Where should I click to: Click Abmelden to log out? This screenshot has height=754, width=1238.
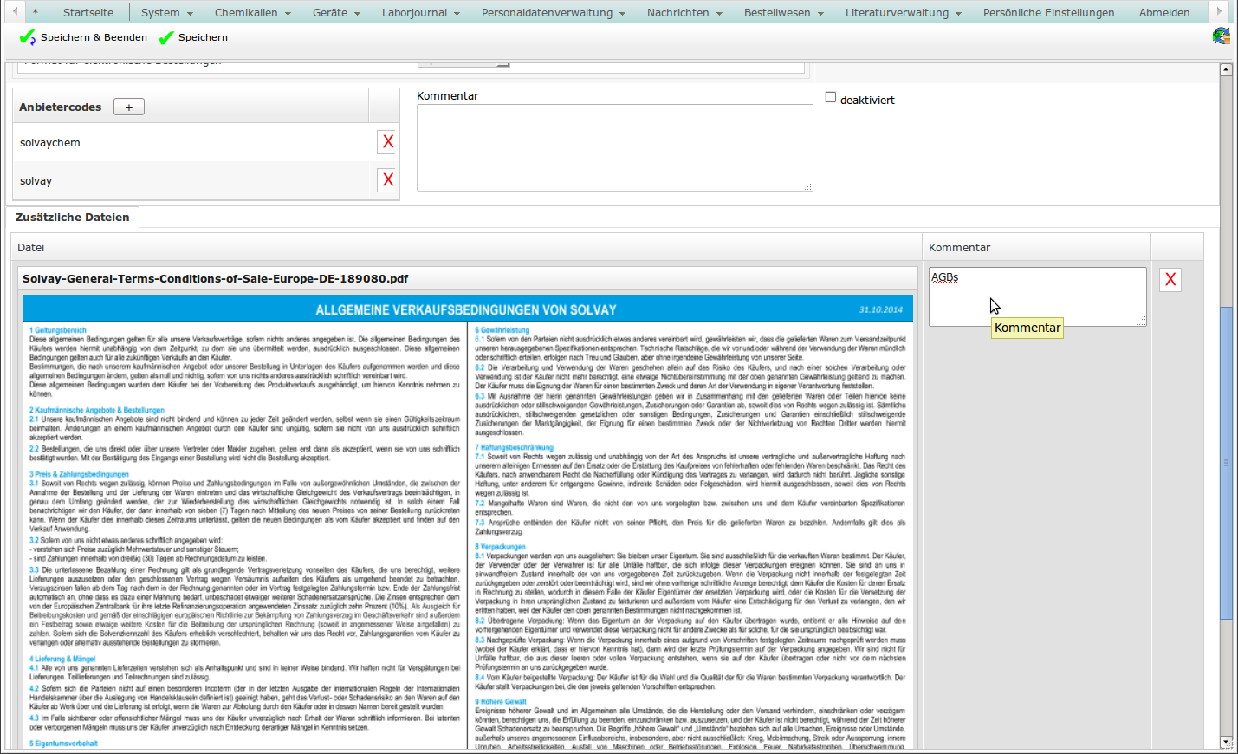(1163, 13)
